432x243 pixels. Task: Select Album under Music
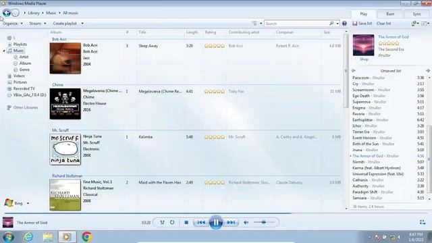[25, 63]
